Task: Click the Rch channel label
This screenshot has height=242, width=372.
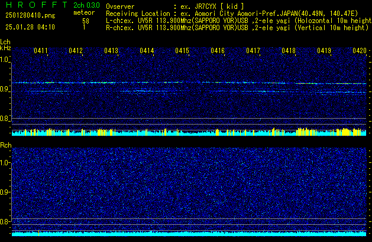Action: point(6,145)
